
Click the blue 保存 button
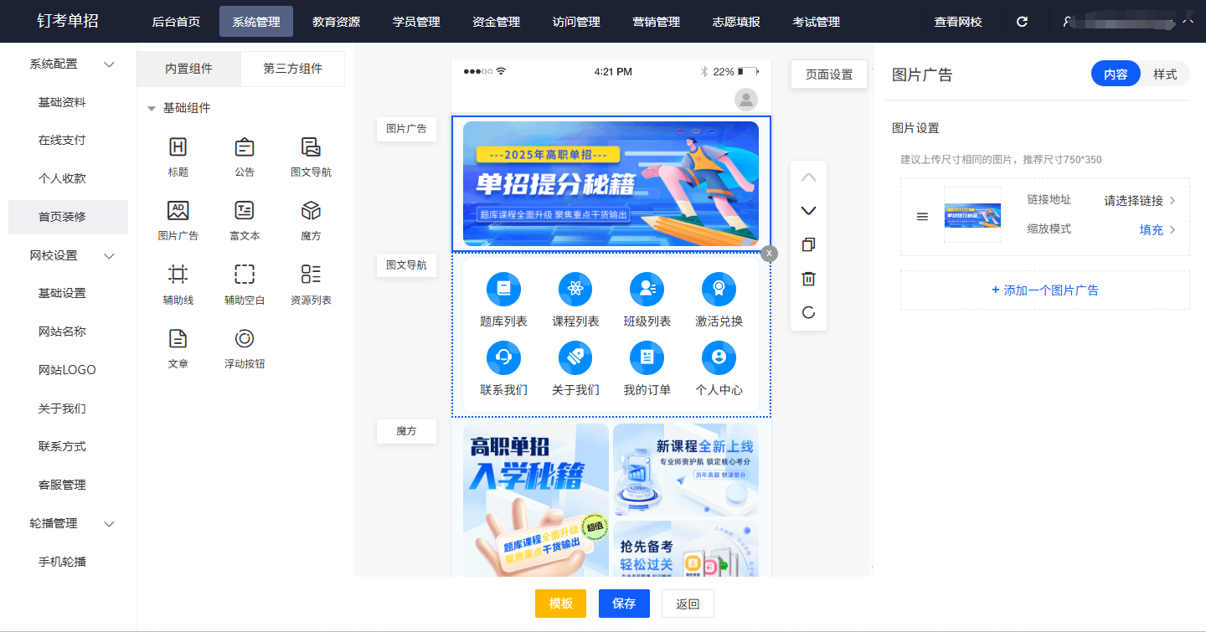[624, 604]
